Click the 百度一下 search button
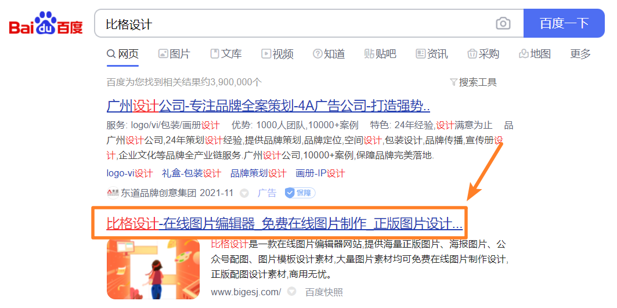Viewport: 617px width, 308px height. click(x=564, y=23)
